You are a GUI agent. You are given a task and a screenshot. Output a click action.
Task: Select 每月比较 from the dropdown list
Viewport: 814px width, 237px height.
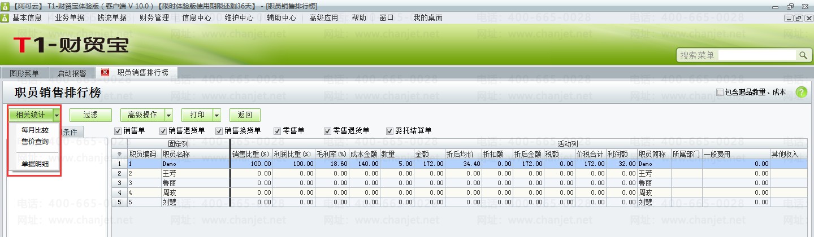click(x=35, y=130)
